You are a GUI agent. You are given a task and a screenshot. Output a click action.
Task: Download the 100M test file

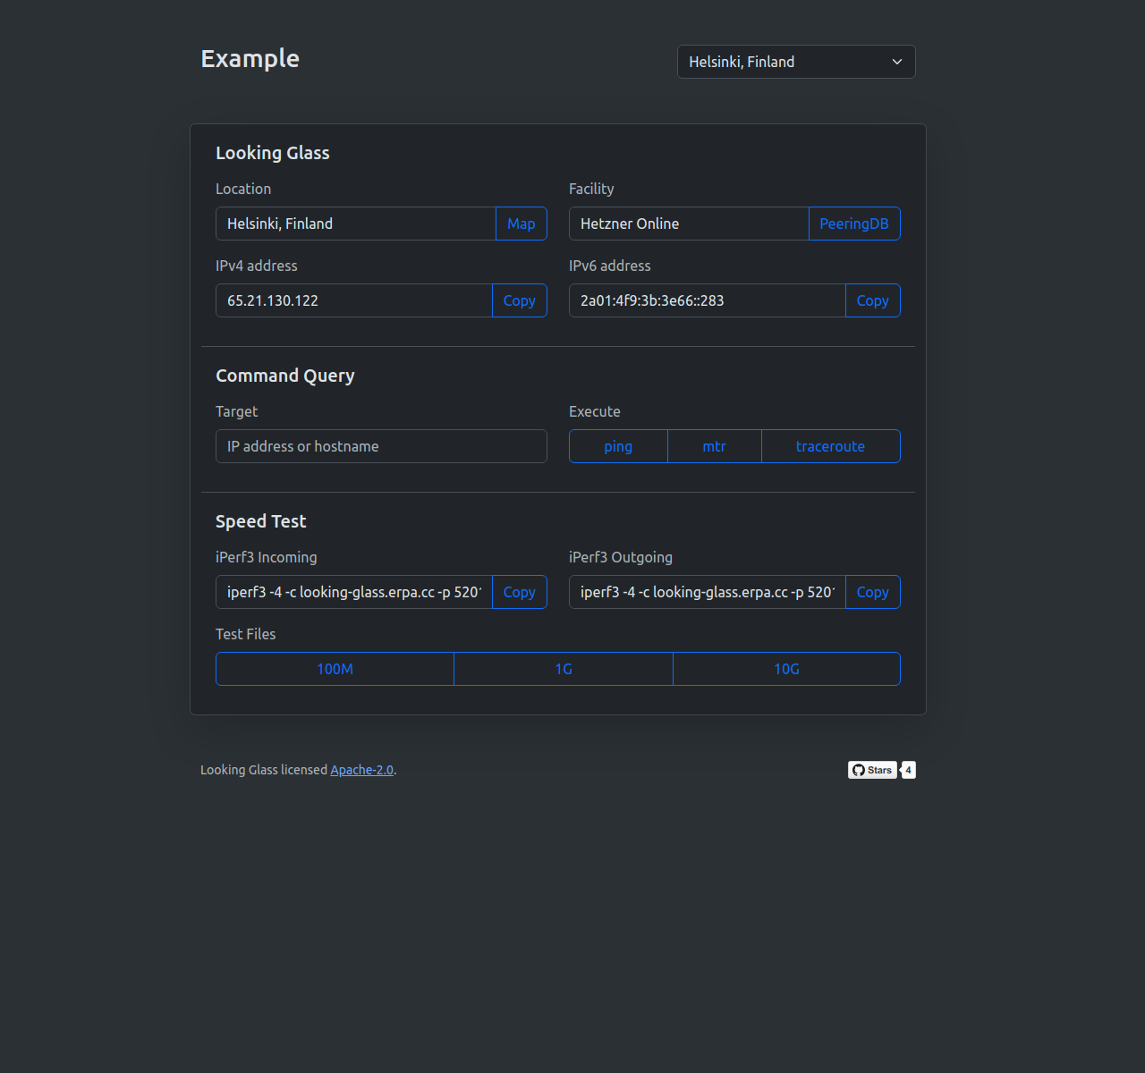[335, 669]
